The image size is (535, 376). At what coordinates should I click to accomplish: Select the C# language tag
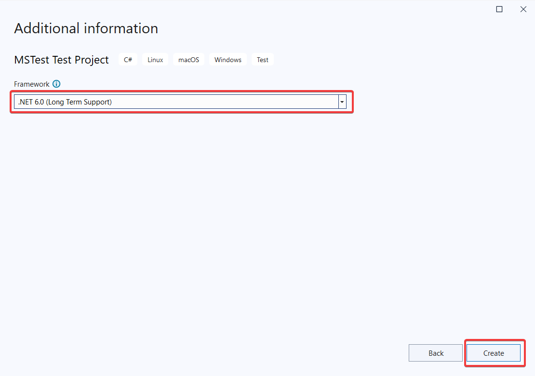pos(128,59)
